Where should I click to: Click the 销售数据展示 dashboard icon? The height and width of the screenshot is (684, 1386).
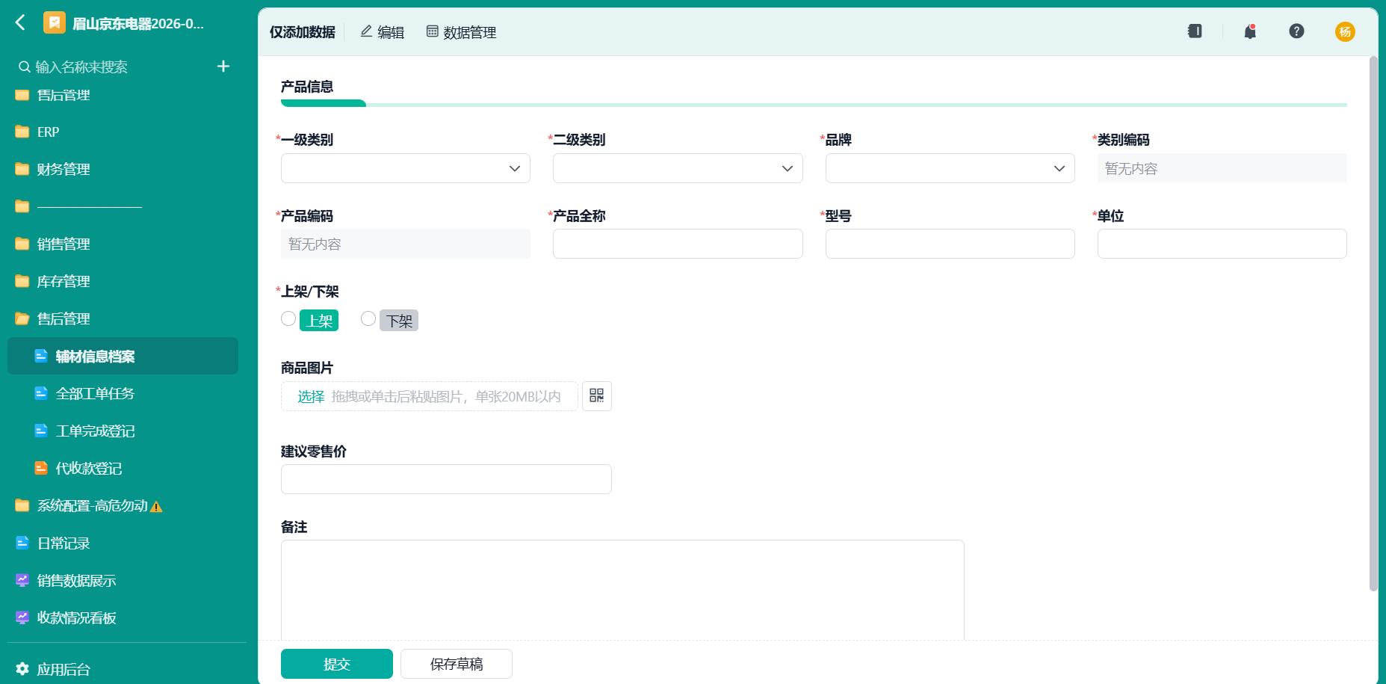[22, 581]
